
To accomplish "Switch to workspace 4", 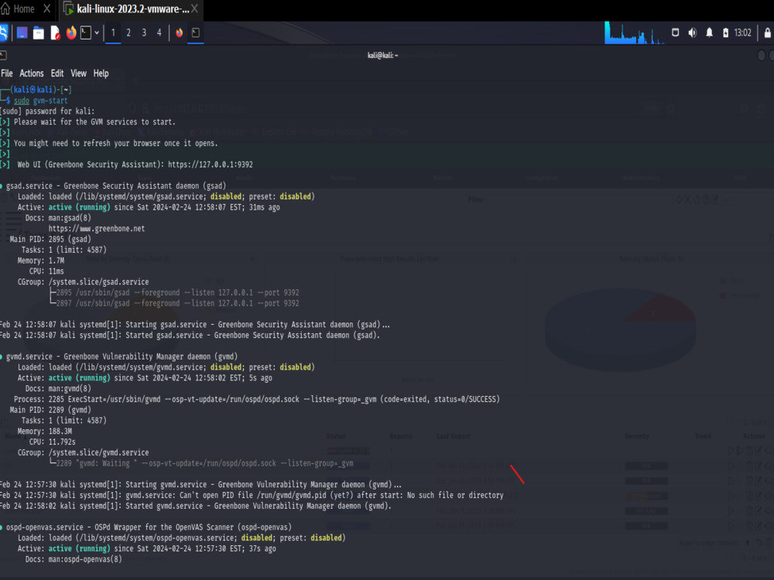I will (x=159, y=32).
